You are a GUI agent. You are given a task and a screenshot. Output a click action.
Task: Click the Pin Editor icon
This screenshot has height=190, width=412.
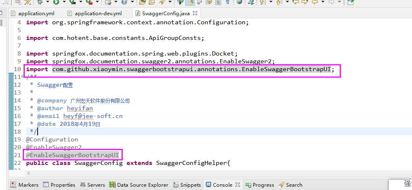tap(350, 2)
